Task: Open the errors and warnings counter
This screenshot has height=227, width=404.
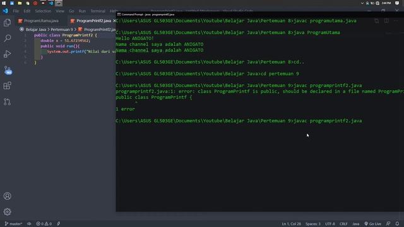Action: (x=44, y=224)
